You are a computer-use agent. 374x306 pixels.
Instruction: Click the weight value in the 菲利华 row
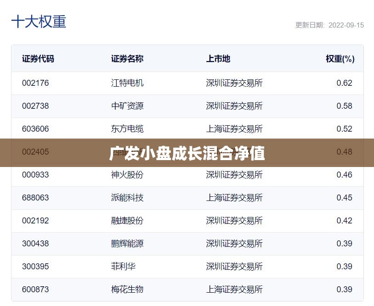[344, 267]
